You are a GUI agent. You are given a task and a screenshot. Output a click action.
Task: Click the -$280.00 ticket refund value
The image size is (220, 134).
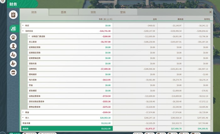tap(106, 36)
